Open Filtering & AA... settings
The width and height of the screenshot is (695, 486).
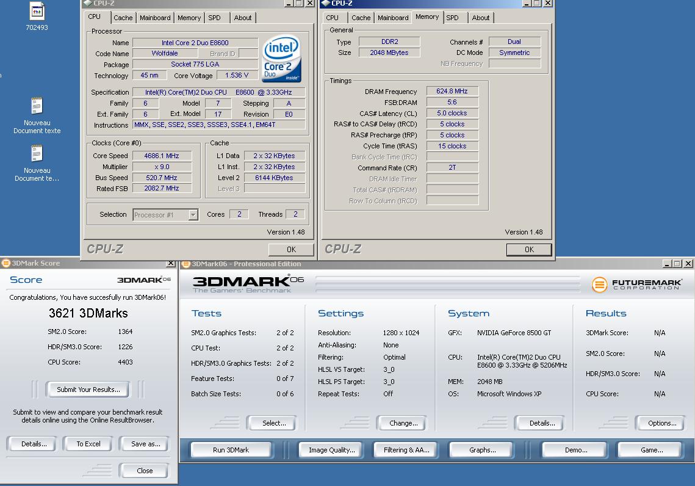406,449
